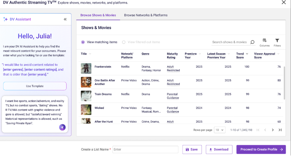The image size is (291, 156).
Task: Open the Filters panel
Action: pos(277,42)
